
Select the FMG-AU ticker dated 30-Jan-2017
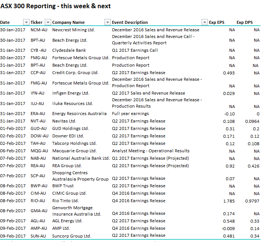[39, 58]
